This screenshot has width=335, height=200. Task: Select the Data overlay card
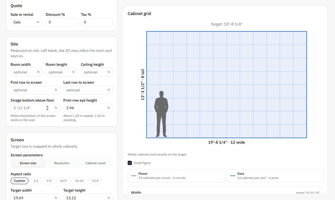[275, 176]
